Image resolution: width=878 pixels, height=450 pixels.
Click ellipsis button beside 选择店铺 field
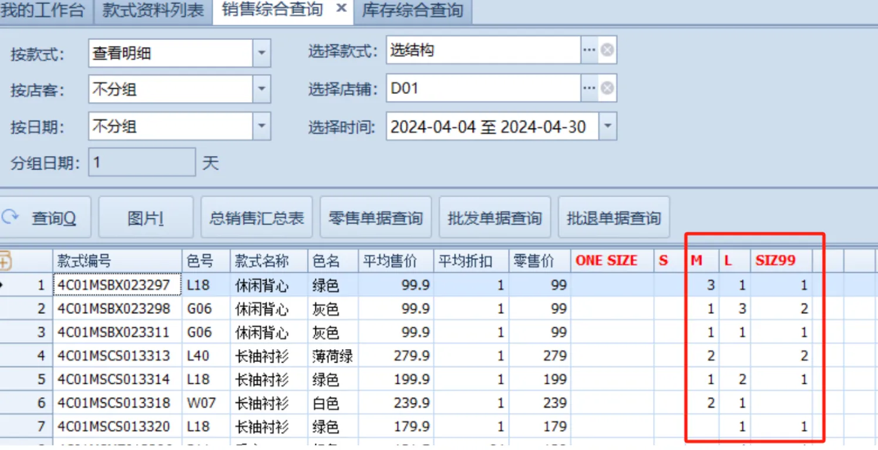[589, 88]
